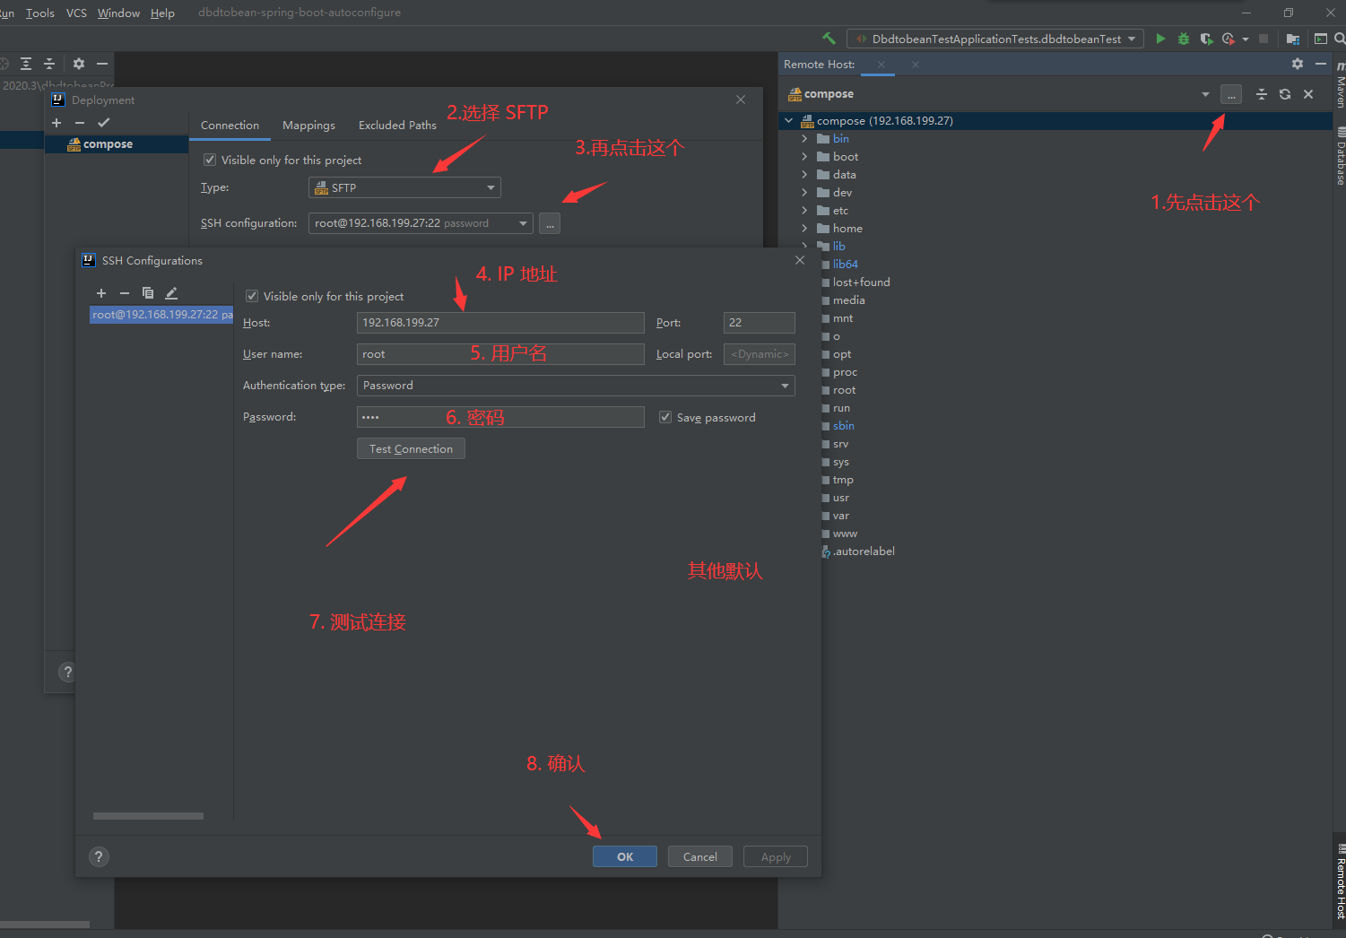Confirm SSH settings with OK button
Screen dimensions: 1346x938
(x=624, y=856)
